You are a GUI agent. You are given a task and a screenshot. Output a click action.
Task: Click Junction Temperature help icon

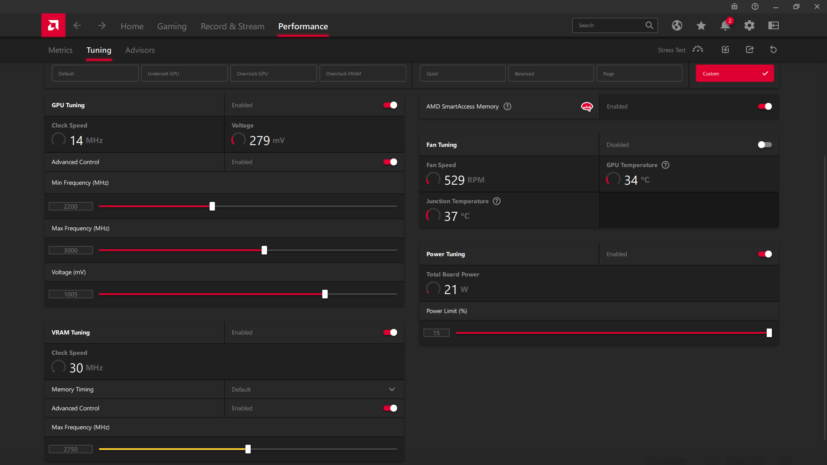497,201
